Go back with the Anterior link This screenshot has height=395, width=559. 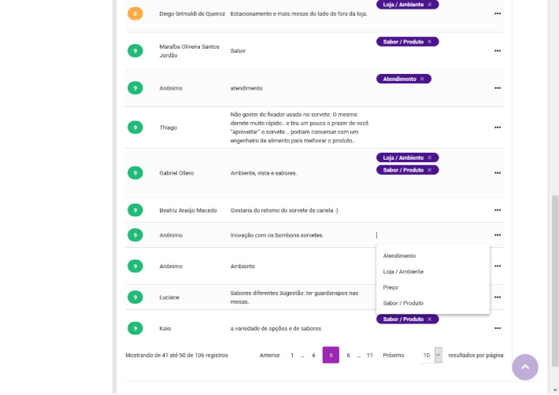pyautogui.click(x=269, y=356)
